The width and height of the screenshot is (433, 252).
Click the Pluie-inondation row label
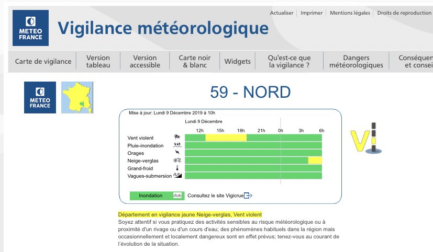tap(145, 145)
